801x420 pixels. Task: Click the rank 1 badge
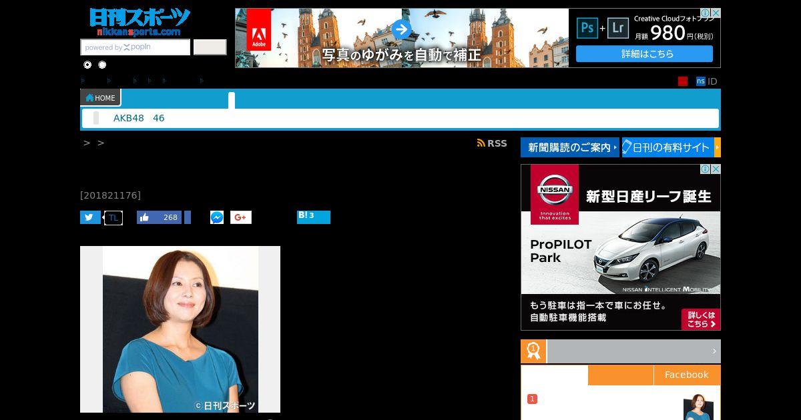532,399
